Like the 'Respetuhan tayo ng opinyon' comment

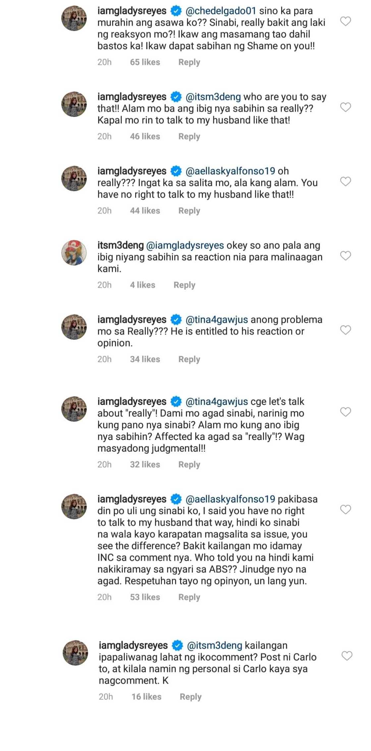point(345,509)
